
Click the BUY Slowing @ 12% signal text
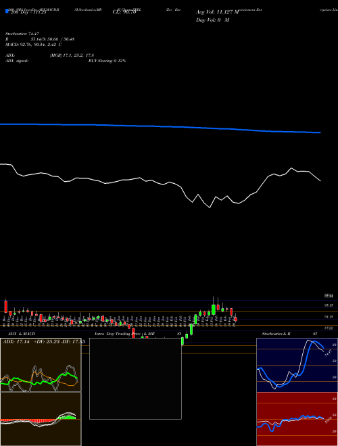[107, 61]
